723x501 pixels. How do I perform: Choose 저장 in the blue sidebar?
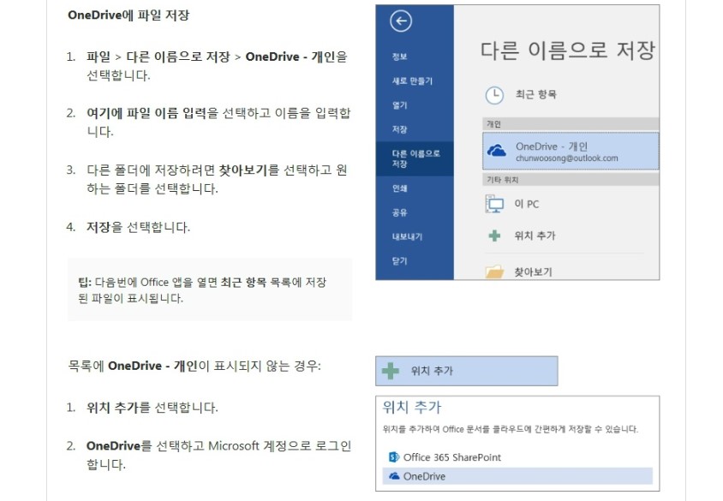click(x=399, y=129)
